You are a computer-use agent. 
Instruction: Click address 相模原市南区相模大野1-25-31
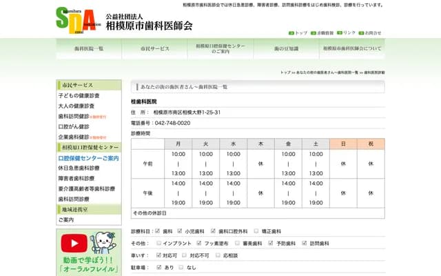tap(187, 112)
